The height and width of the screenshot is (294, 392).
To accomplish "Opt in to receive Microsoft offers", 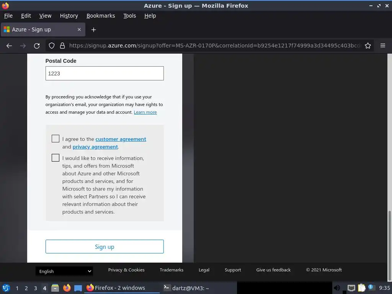I will point(55,157).
